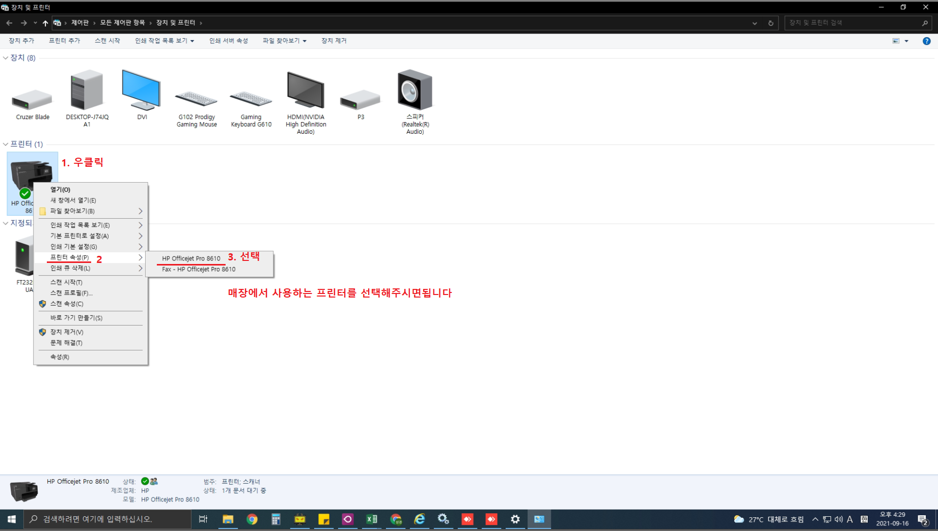This screenshot has width=938, height=531.
Task: Choose 스캔 프로필(F)... from the context menu
Action: (91, 293)
